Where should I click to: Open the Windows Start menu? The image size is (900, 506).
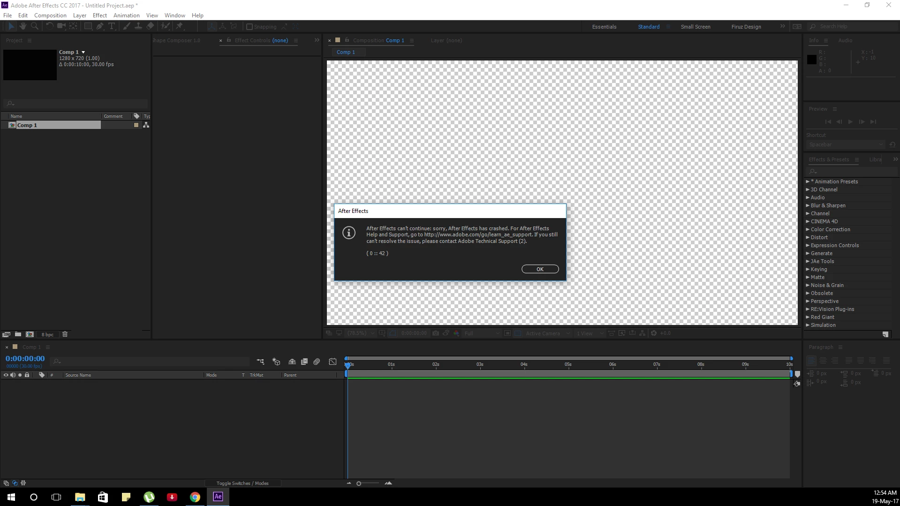pyautogui.click(x=11, y=497)
